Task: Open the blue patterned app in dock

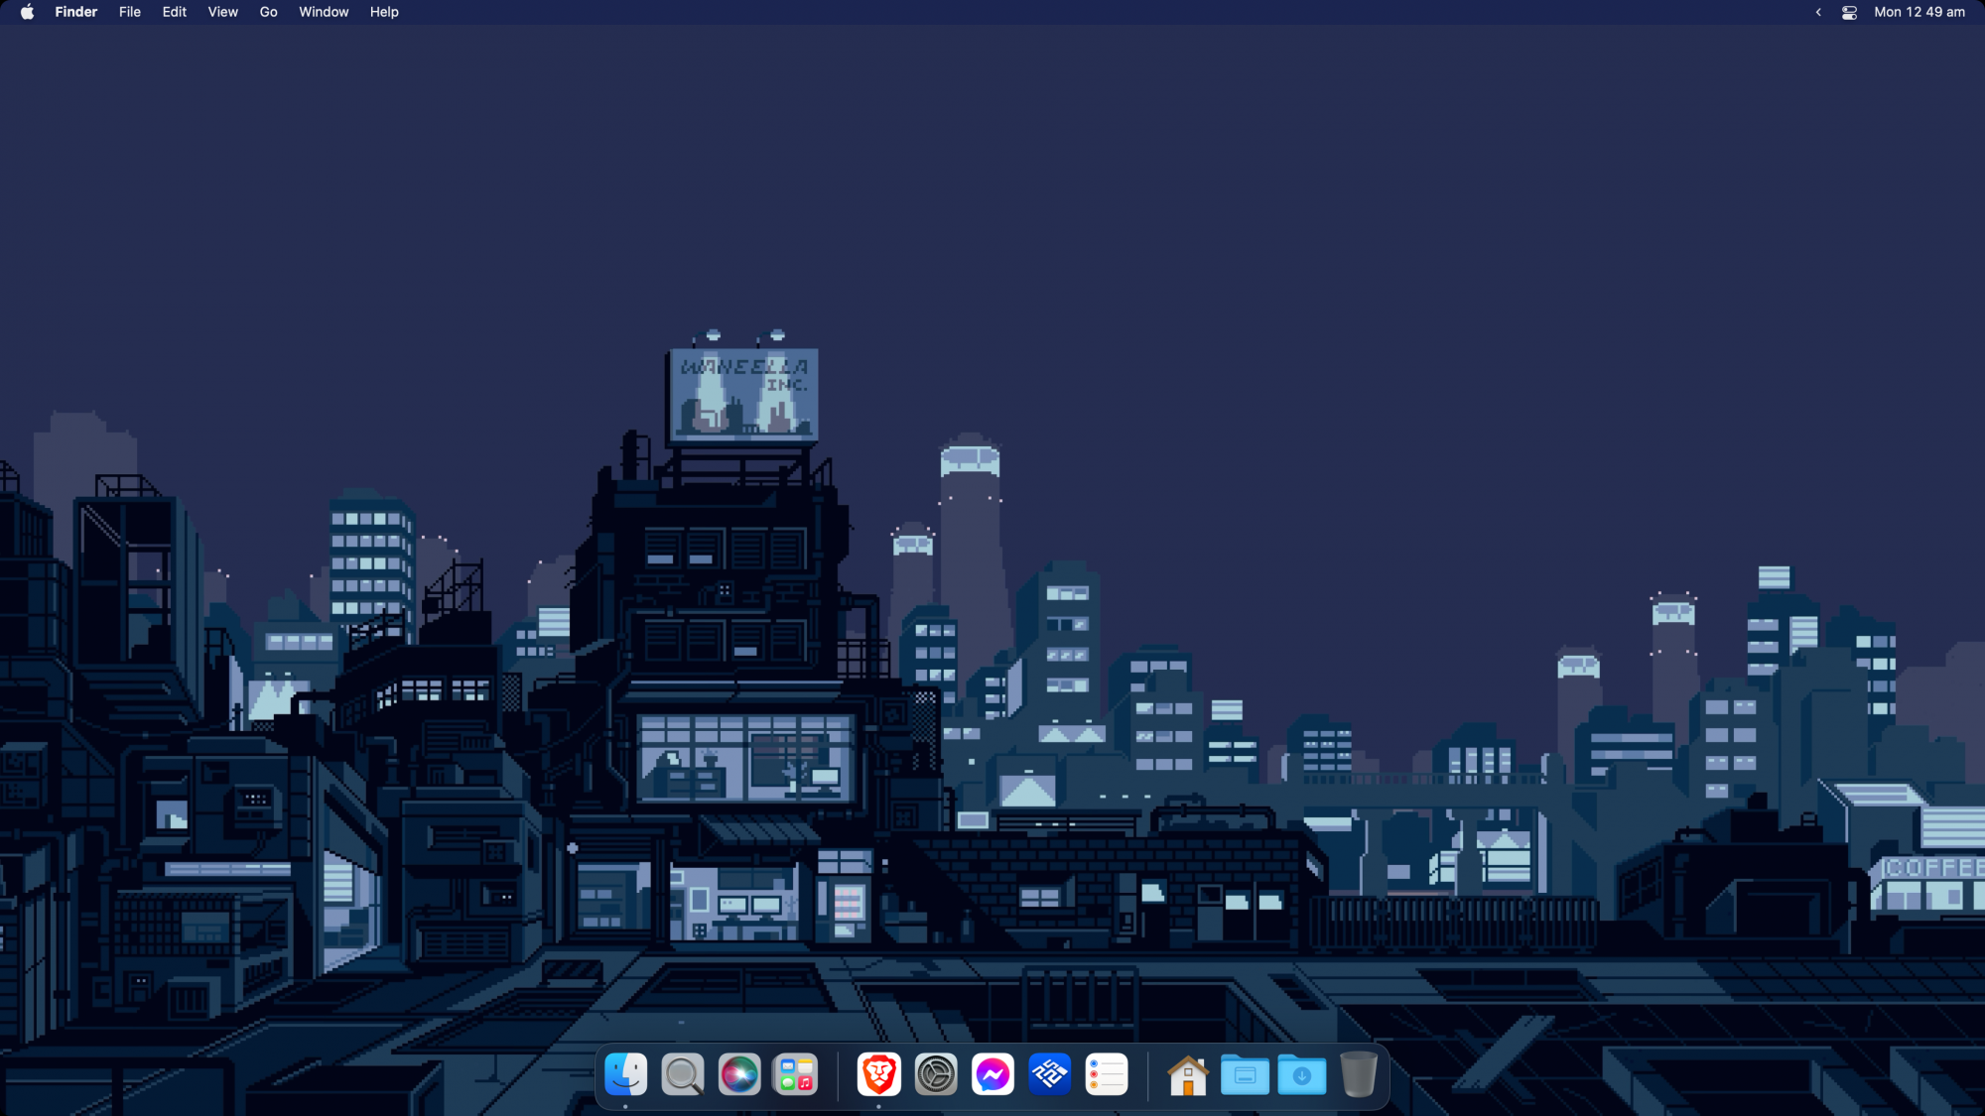Action: click(x=1050, y=1074)
